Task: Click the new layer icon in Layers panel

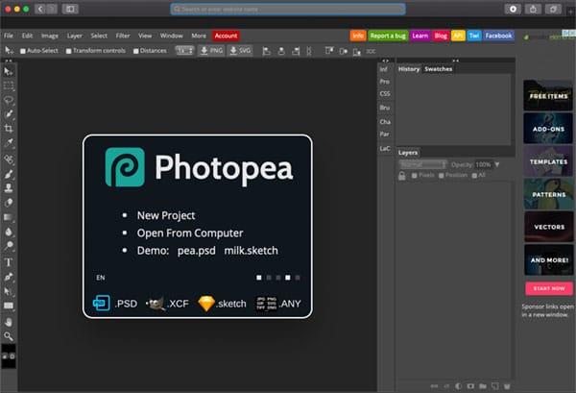Action: point(495,386)
